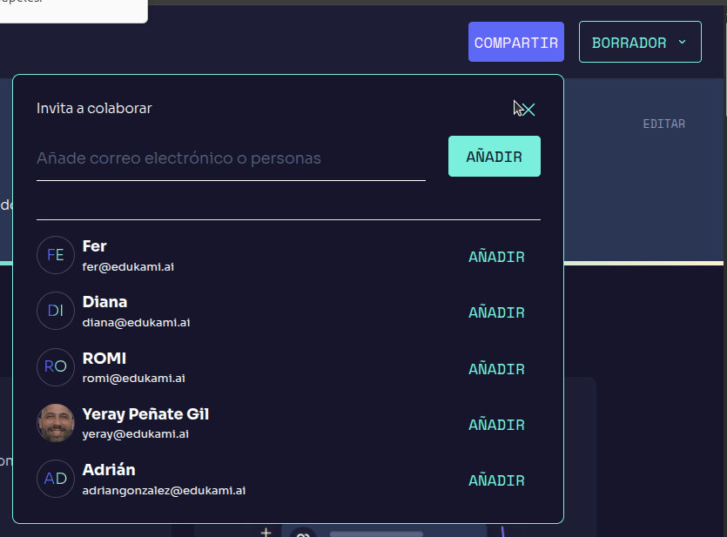Click Diana's DI avatar icon

(x=56, y=311)
